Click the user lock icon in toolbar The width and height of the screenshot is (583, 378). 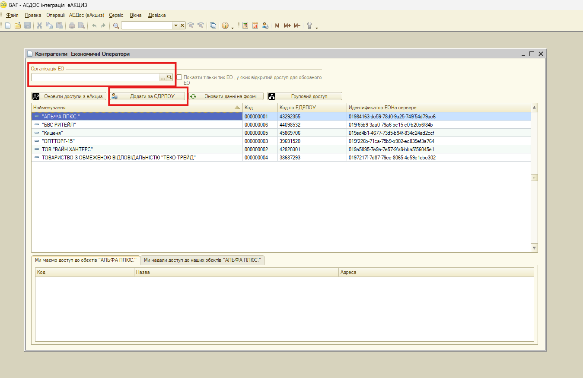266,25
